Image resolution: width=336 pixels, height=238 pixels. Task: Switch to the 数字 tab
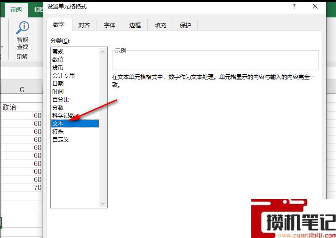[59, 25]
